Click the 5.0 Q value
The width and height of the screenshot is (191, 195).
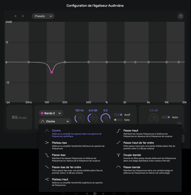point(105,110)
